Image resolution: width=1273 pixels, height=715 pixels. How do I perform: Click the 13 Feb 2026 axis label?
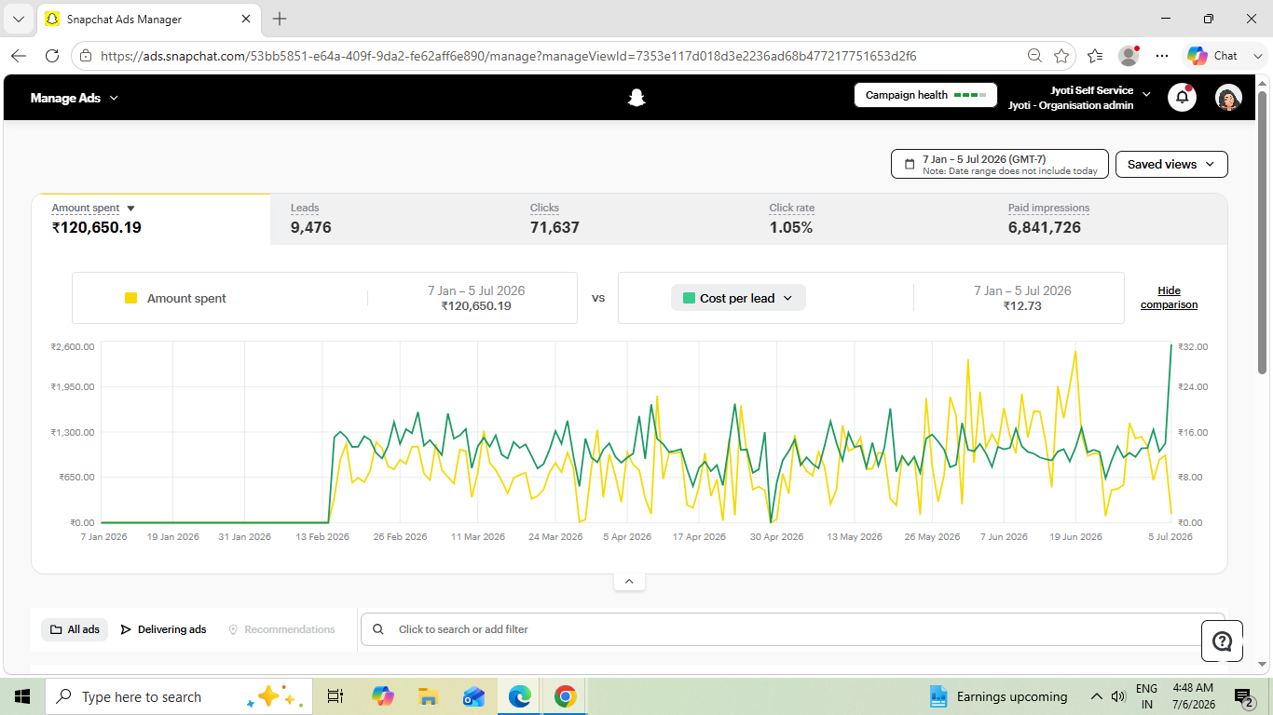[322, 536]
